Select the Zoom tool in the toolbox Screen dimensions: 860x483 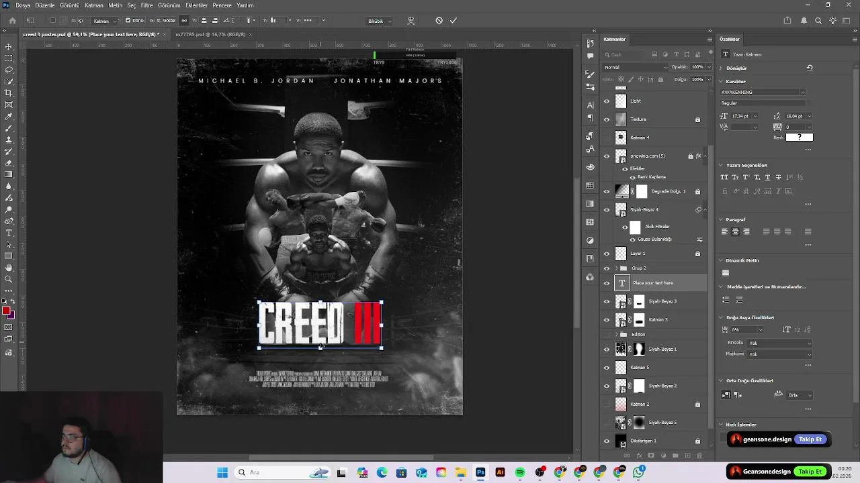[9, 279]
